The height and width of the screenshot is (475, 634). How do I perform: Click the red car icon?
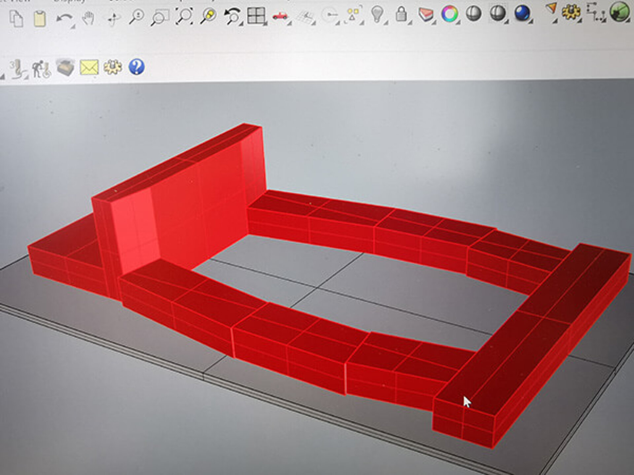pos(280,16)
